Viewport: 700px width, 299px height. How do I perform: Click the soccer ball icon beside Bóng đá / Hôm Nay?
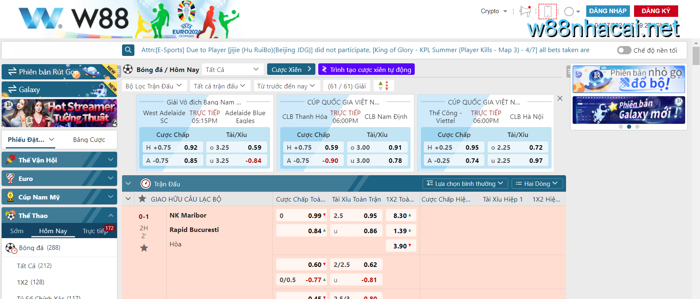(x=128, y=69)
